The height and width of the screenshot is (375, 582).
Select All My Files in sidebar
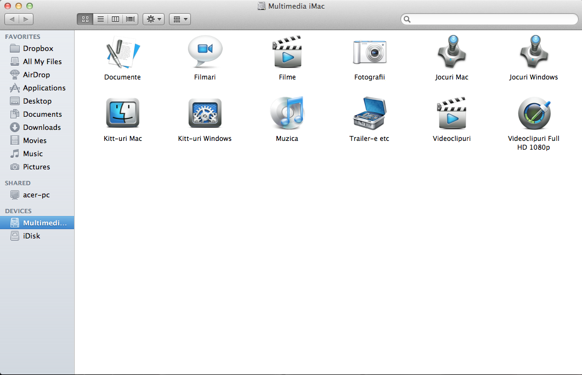tap(37, 61)
